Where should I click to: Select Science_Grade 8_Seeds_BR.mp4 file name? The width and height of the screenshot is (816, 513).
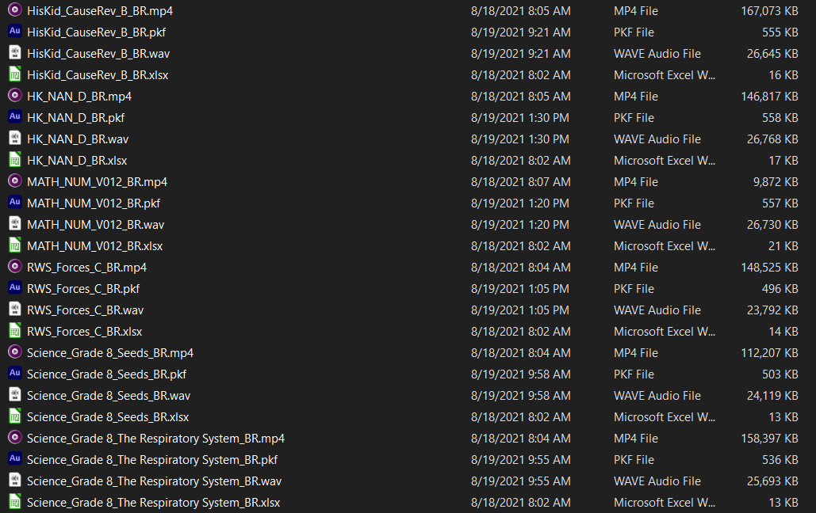tap(109, 352)
